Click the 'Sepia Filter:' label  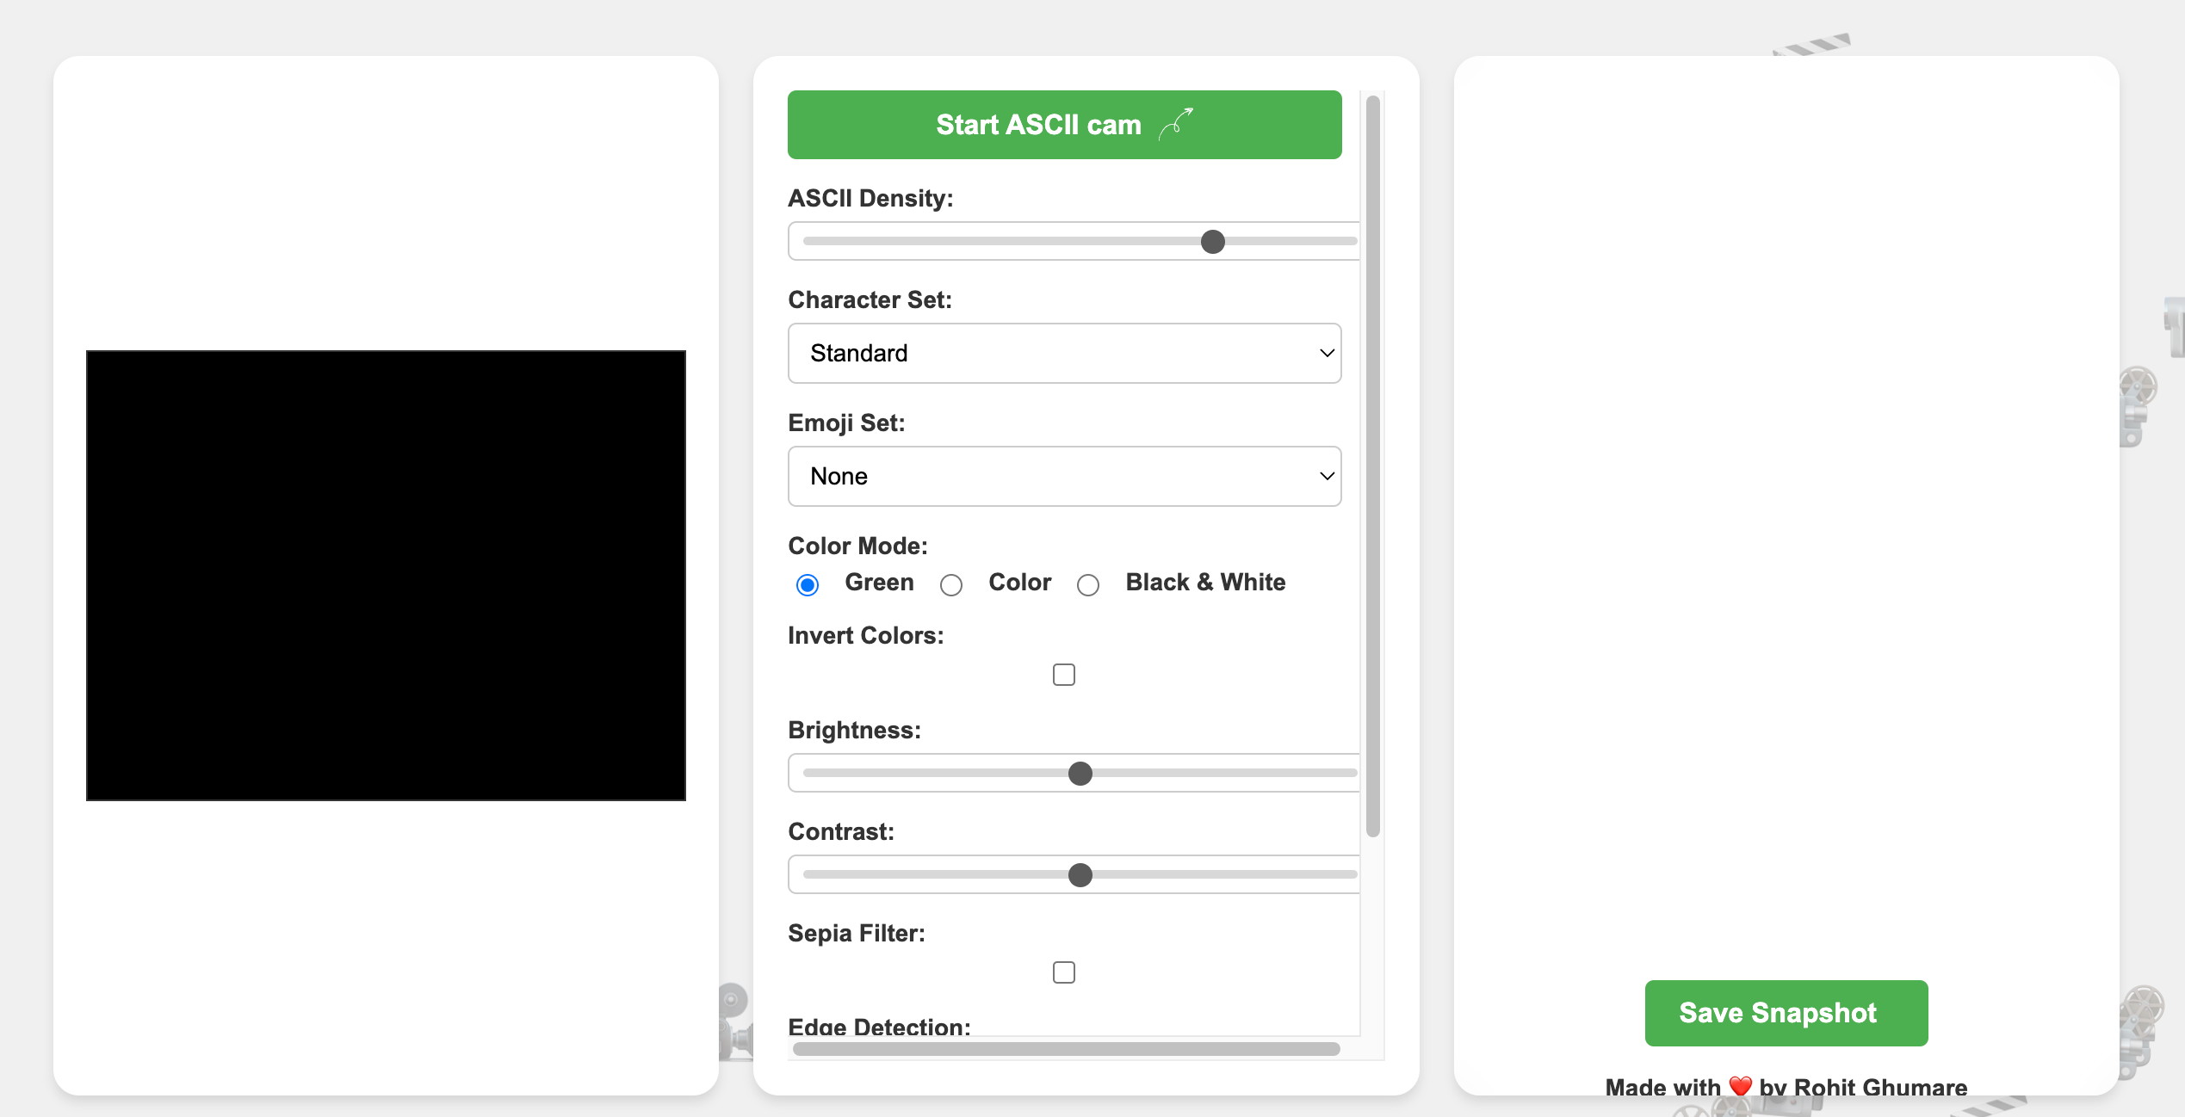(x=856, y=933)
